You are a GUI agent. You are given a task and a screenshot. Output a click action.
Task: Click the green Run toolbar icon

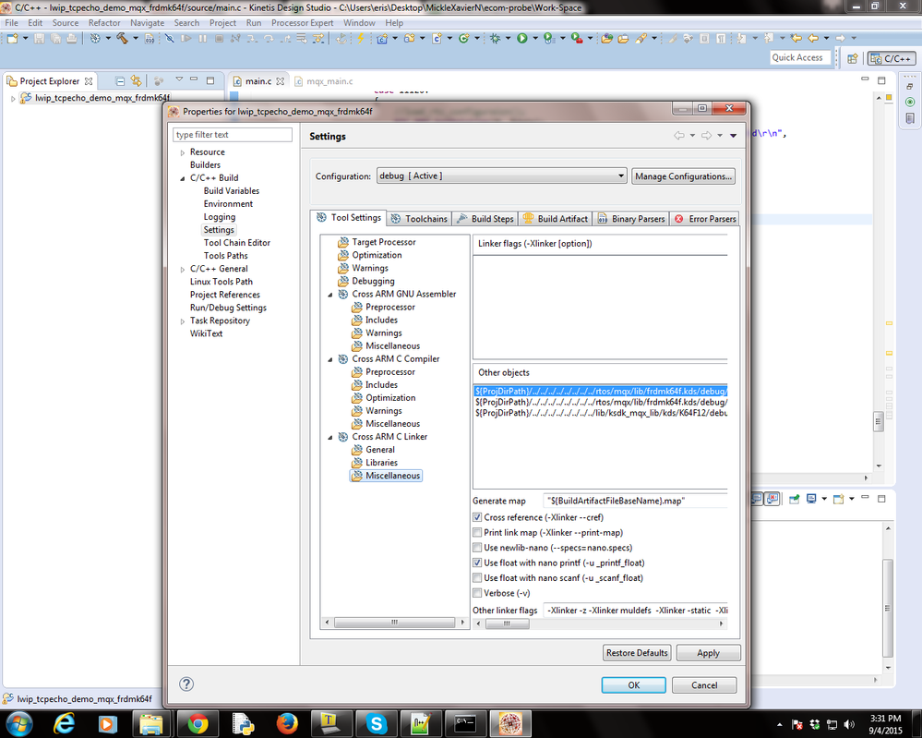522,39
